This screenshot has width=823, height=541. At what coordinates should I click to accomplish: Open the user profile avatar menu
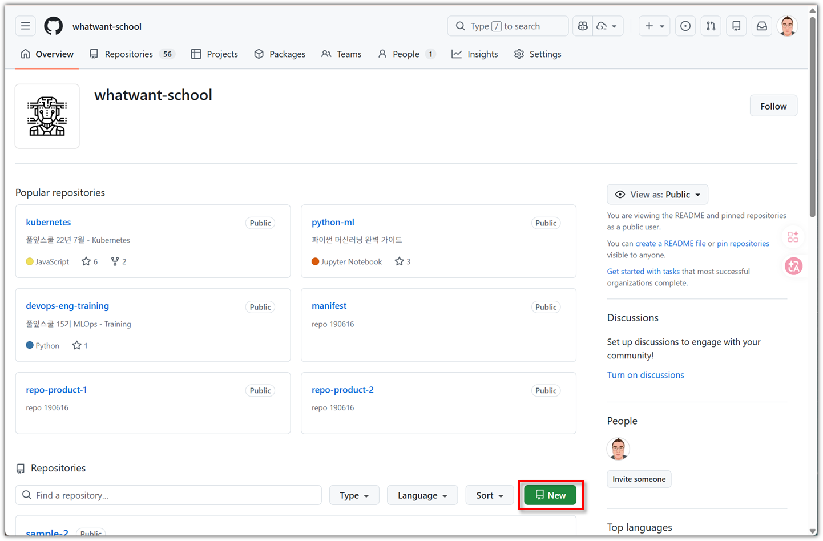coord(788,26)
